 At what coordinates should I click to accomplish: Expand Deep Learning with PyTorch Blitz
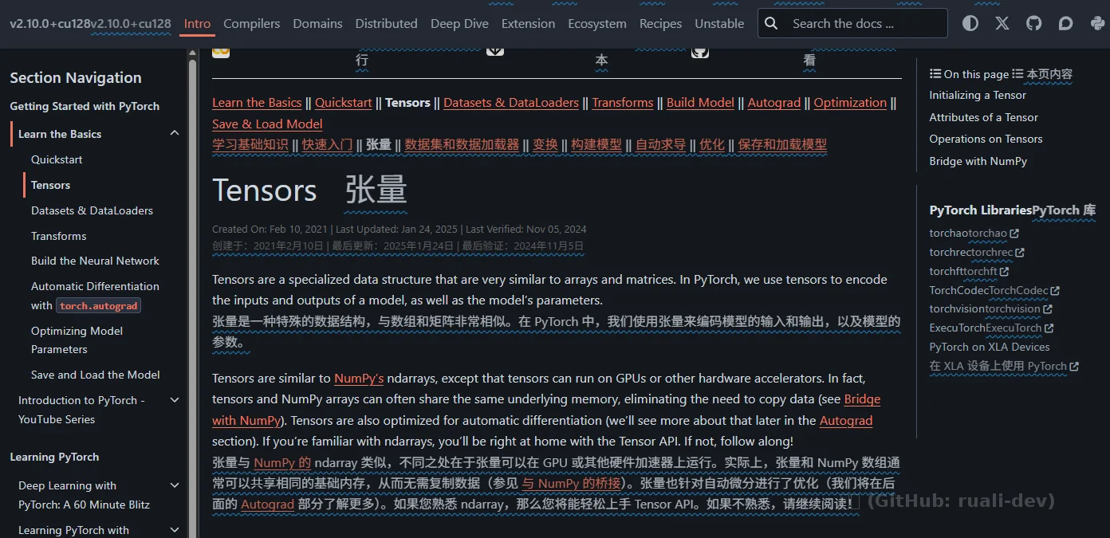(x=175, y=485)
